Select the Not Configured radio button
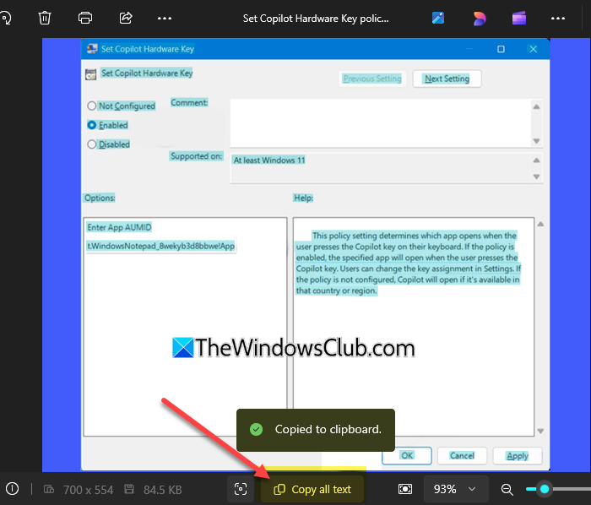Viewport: 591px width, 505px height. [91, 106]
